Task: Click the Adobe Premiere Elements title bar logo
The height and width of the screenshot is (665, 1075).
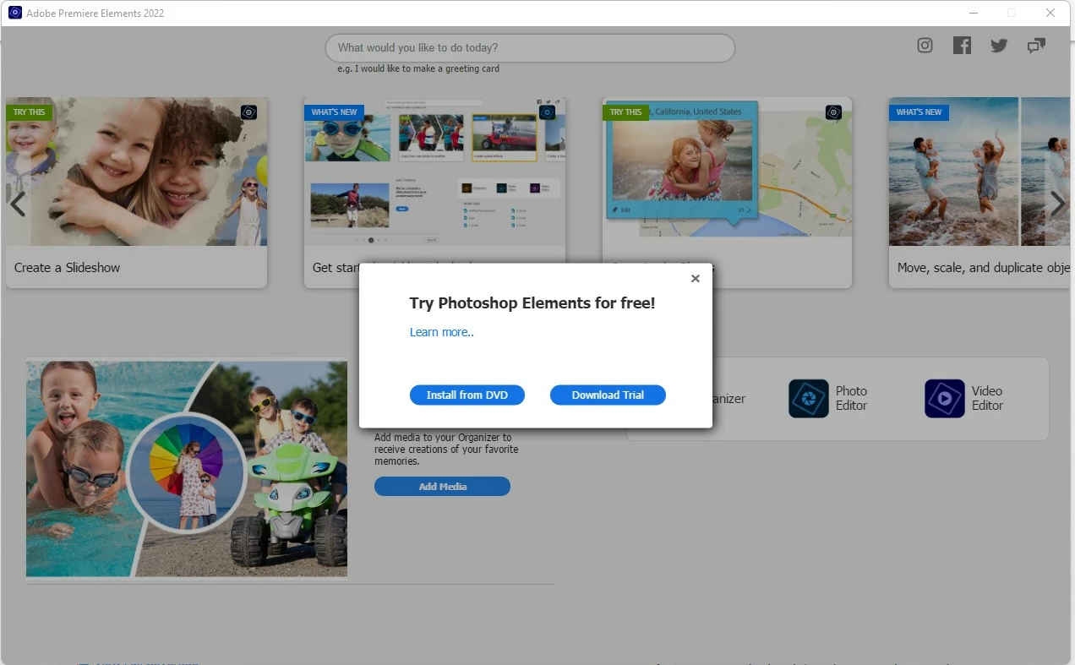Action: (14, 13)
